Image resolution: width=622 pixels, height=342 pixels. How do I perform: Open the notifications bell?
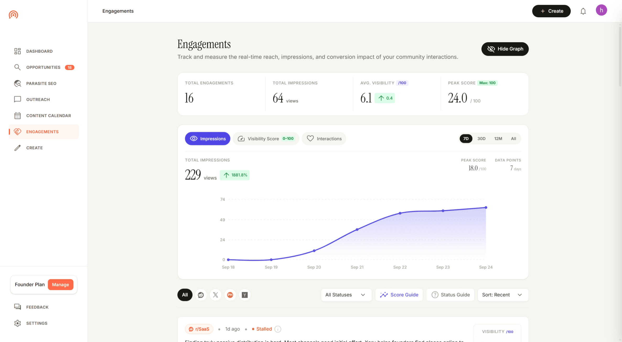583,11
